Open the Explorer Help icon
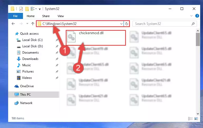 (x=197, y=16)
